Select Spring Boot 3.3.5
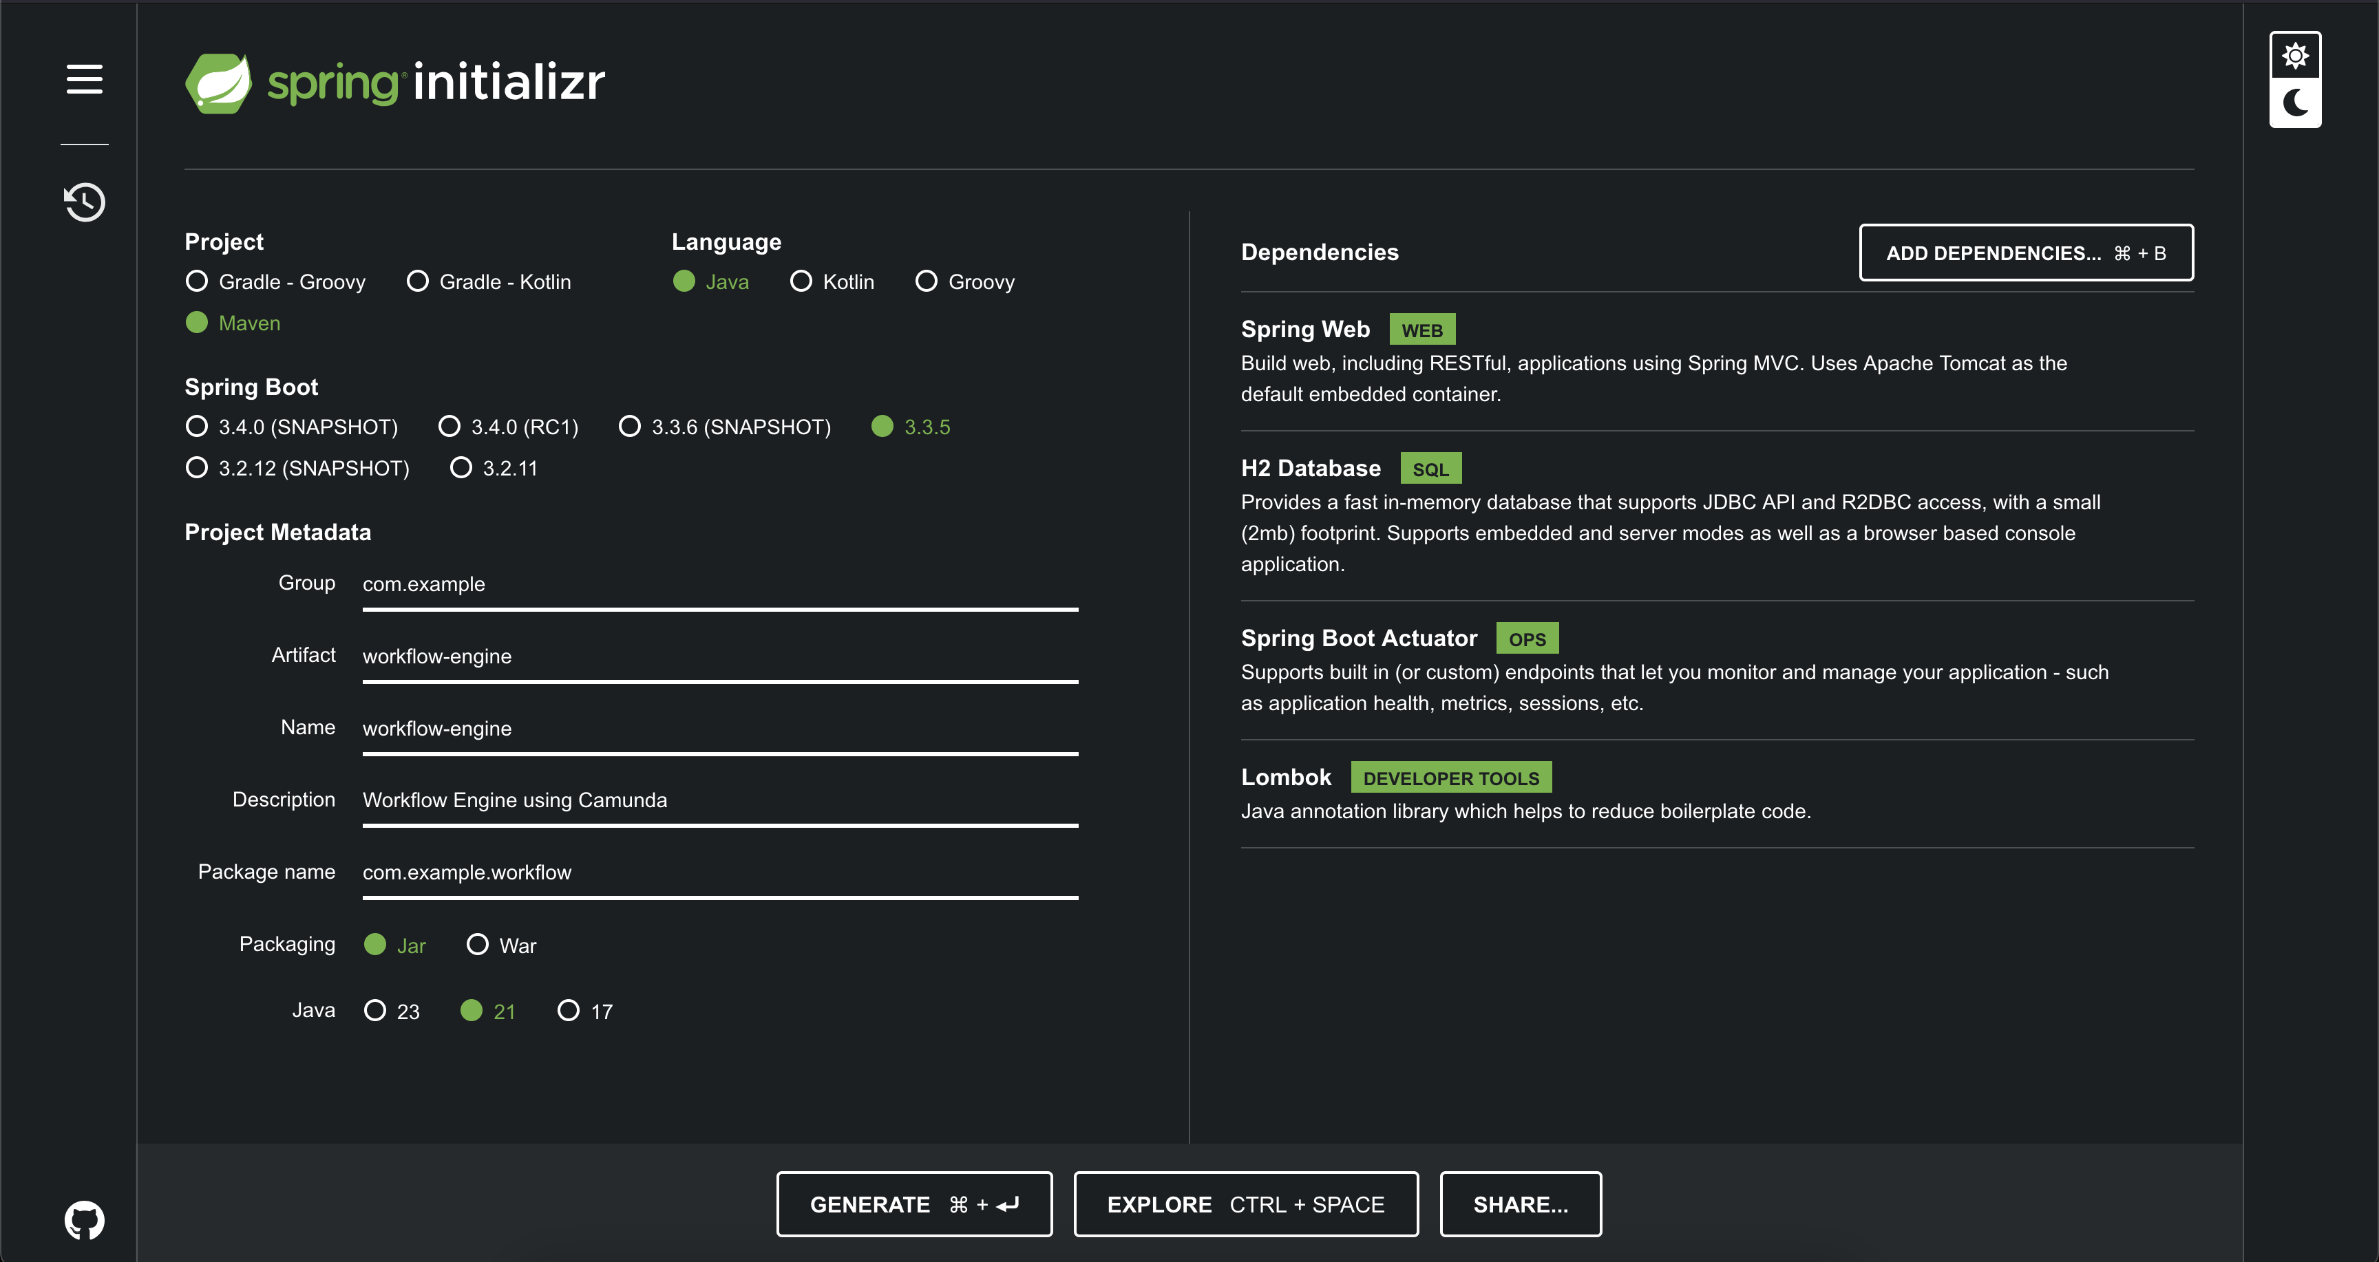2379x1262 pixels. tap(911, 427)
